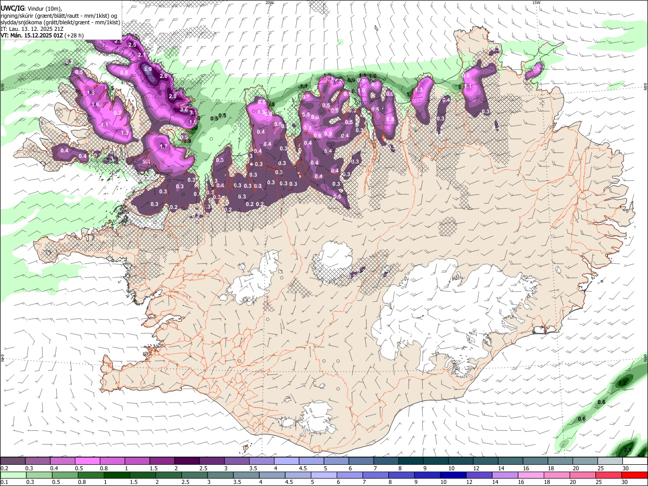Click the darkest green 1 mm rain swatch
This screenshot has height=486, width=648.
[x=116, y=475]
